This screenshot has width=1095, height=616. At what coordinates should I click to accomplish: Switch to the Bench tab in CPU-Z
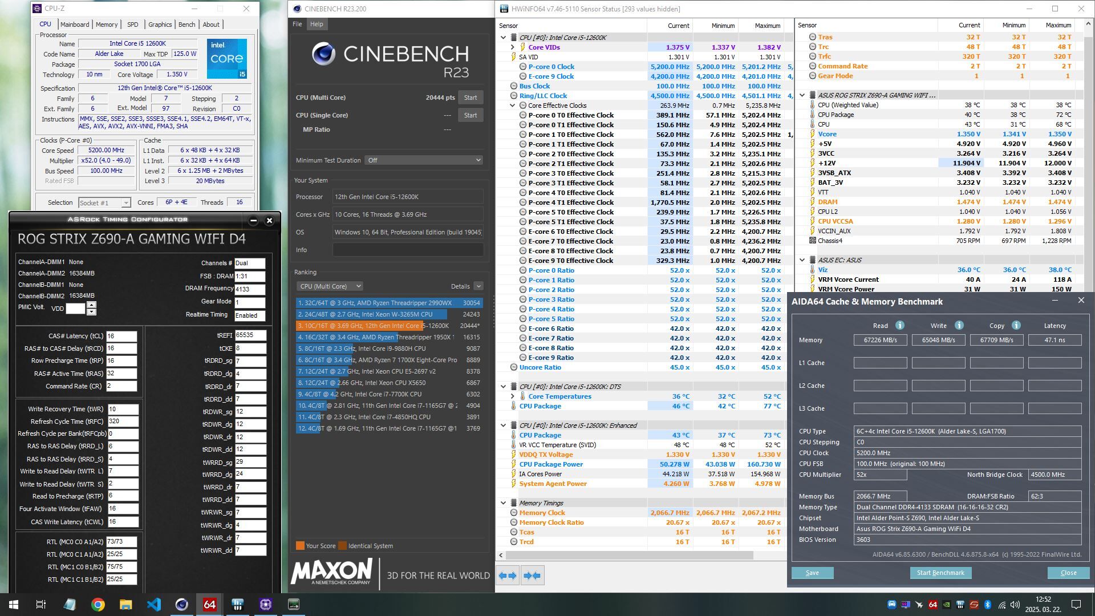coord(187,25)
